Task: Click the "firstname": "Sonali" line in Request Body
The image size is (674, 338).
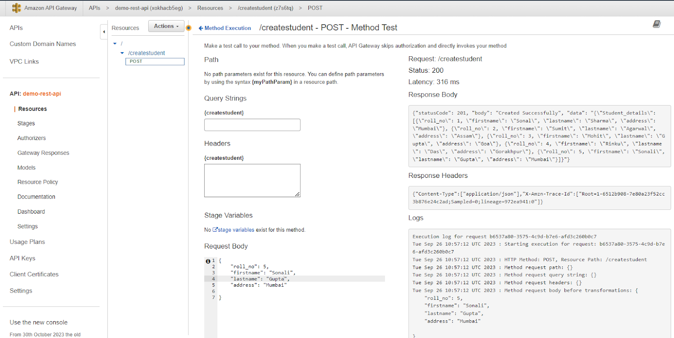Action: [x=263, y=272]
